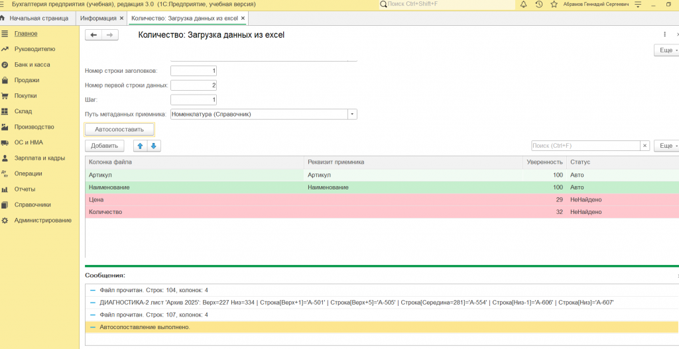Open Путь метаданных приемника dropdown arrow
Viewport: 679px width, 349px height.
click(352, 114)
